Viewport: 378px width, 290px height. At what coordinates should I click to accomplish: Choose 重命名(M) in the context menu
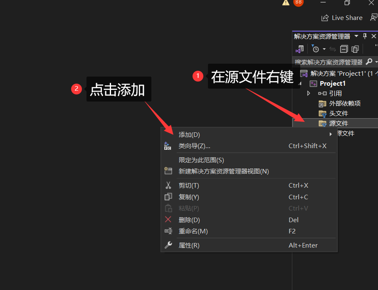point(193,231)
